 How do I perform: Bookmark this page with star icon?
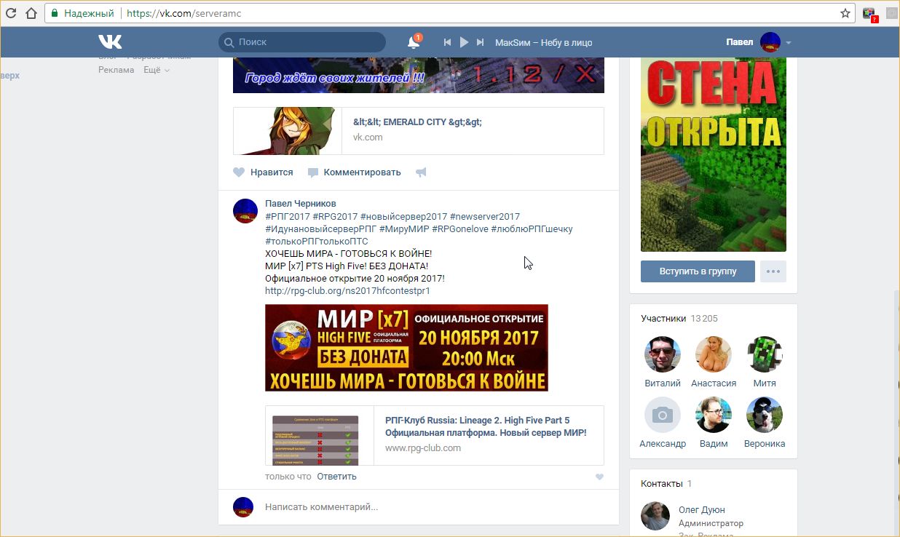point(845,13)
